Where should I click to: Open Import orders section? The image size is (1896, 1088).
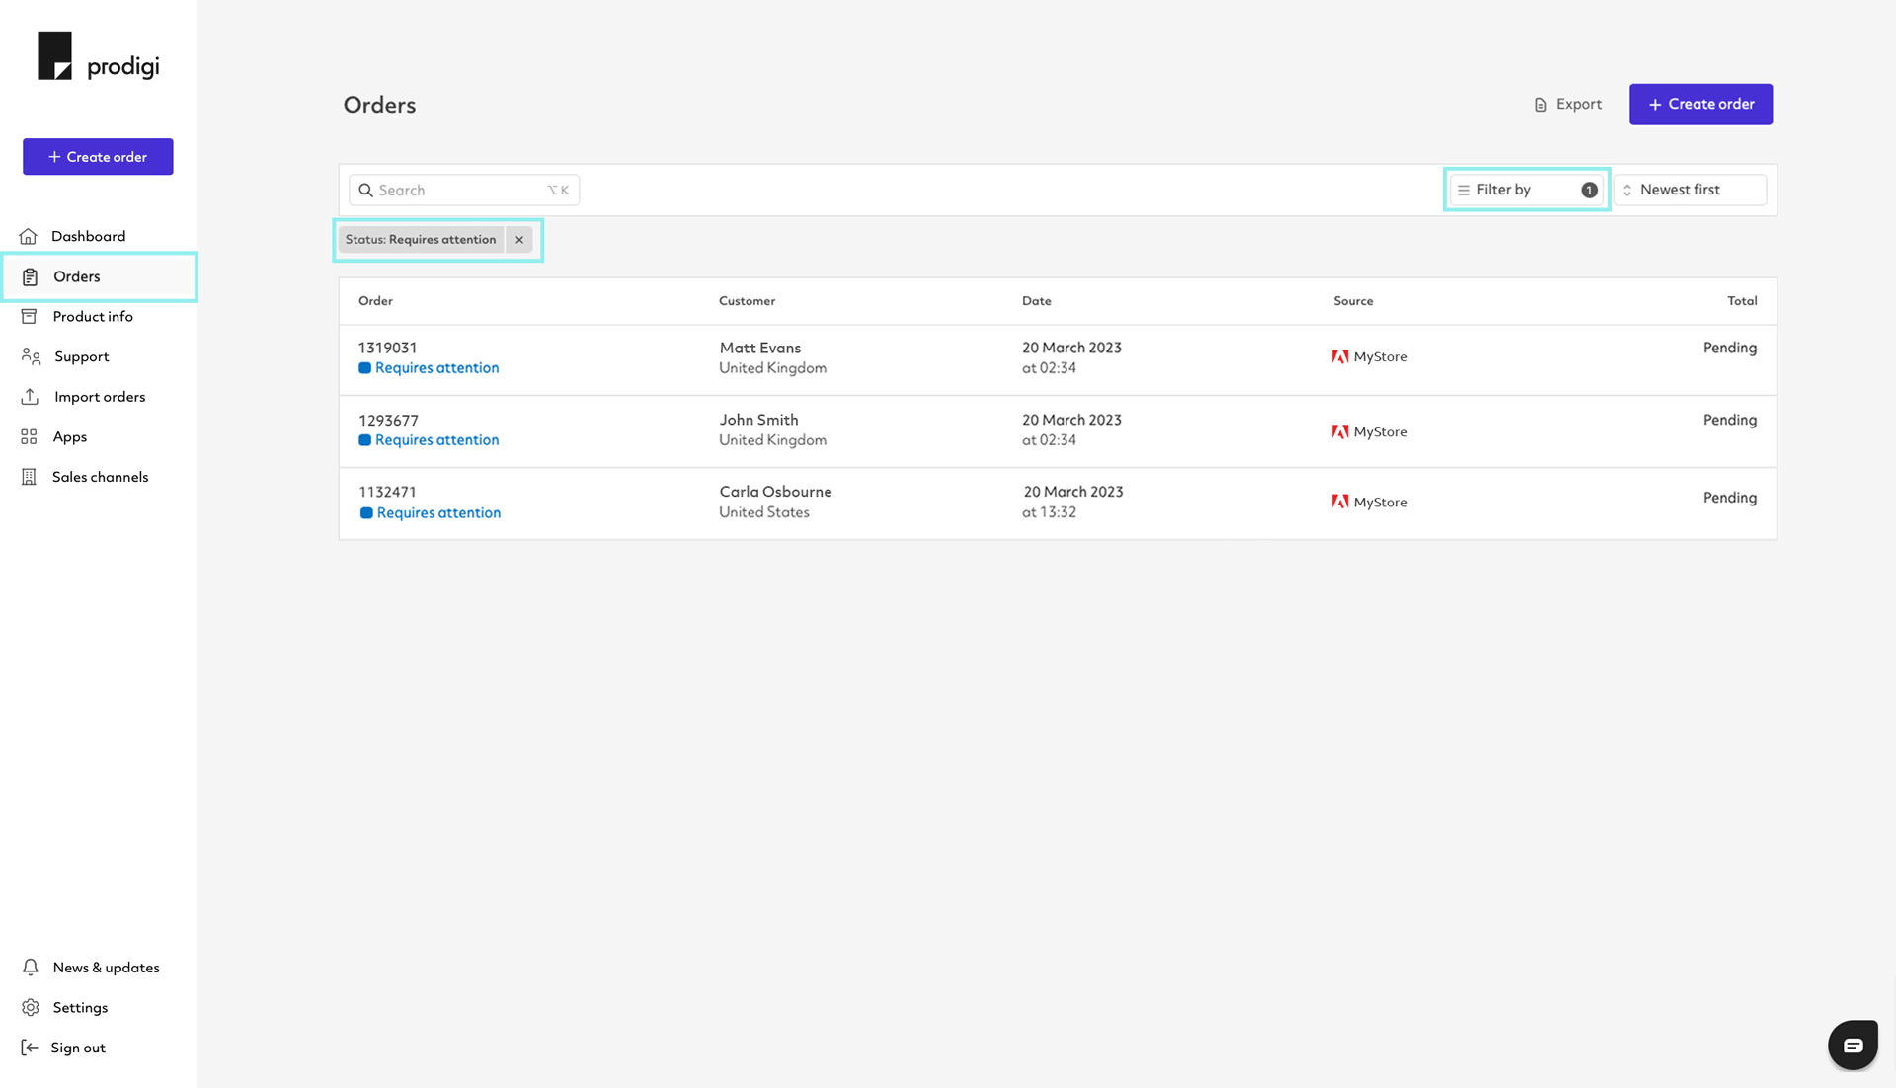pyautogui.click(x=99, y=396)
